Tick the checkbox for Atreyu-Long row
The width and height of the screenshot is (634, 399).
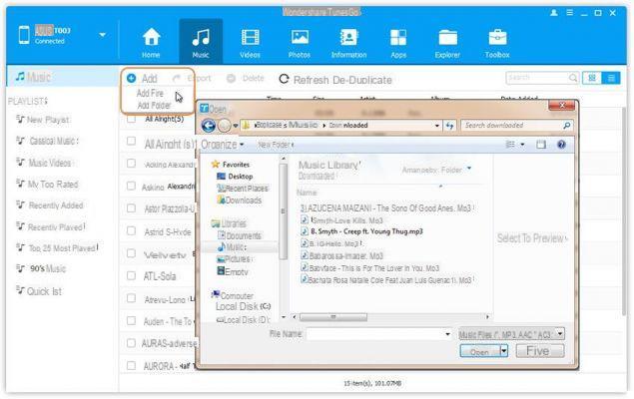[x=131, y=298]
